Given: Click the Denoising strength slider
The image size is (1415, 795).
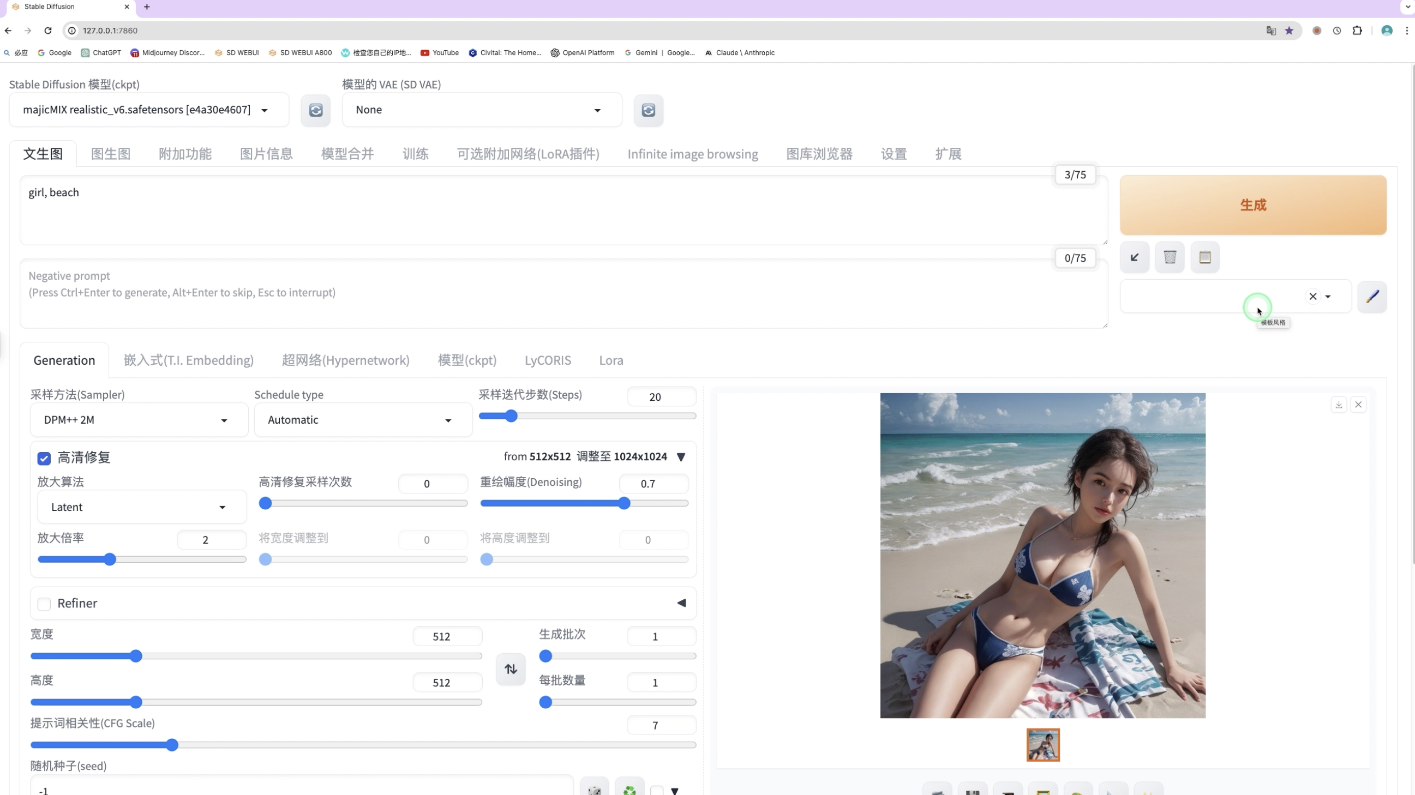Looking at the screenshot, I should pos(584,503).
